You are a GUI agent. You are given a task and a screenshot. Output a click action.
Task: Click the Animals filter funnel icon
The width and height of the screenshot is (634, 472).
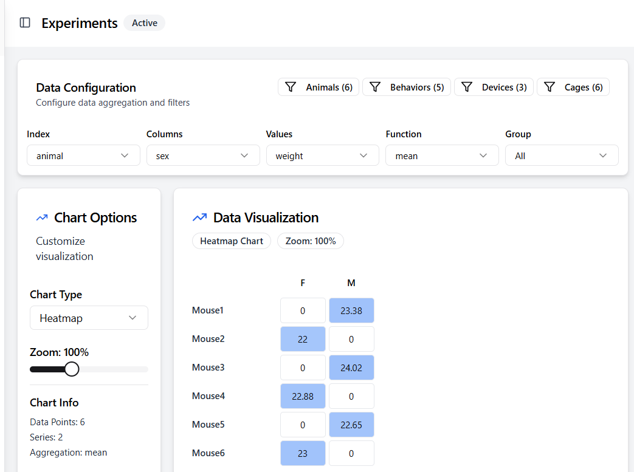pos(291,87)
